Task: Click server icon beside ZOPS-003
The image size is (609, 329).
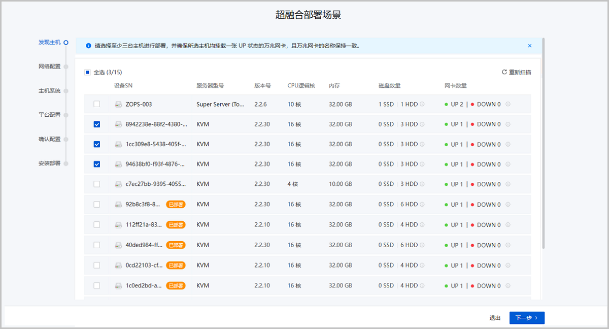Action: [118, 104]
